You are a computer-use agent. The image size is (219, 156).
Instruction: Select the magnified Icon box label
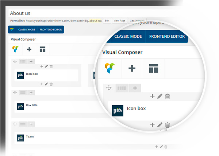(x=136, y=108)
